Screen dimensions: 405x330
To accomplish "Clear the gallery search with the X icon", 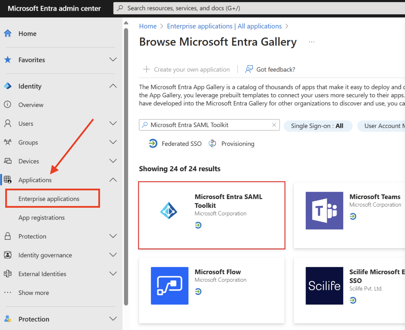I will coord(274,125).
